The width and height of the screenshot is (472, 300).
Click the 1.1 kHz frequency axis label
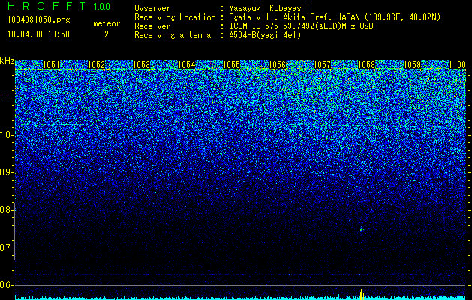click(7, 97)
